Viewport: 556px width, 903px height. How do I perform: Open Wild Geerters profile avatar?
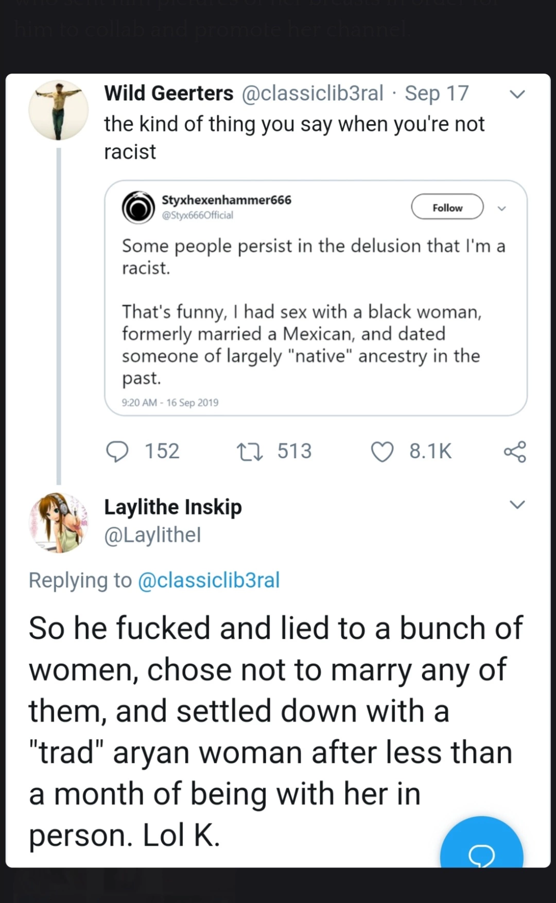pos(58,110)
